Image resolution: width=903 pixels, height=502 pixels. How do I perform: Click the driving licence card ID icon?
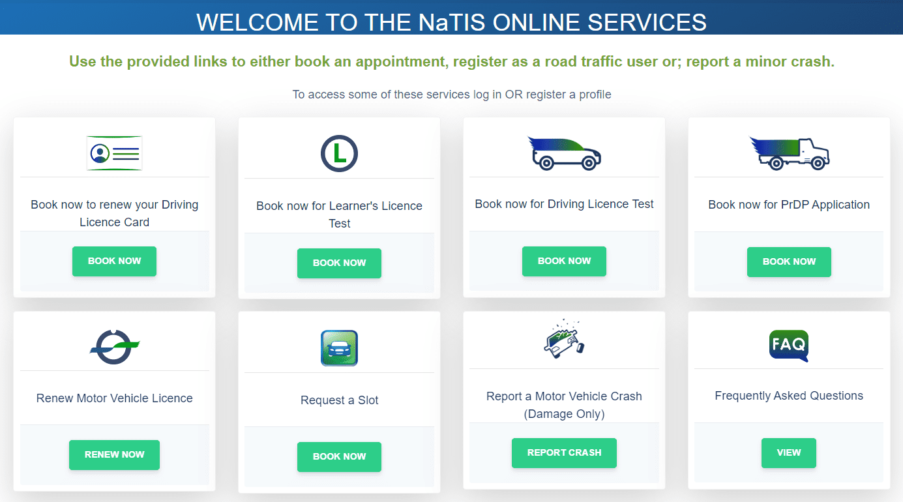click(114, 153)
